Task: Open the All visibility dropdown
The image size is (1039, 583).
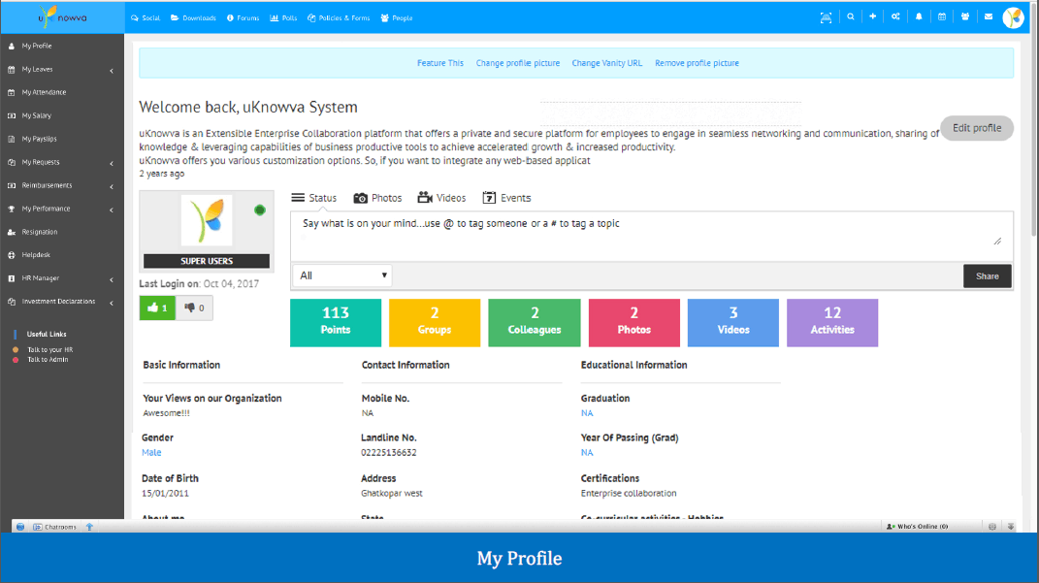Action: 341,275
